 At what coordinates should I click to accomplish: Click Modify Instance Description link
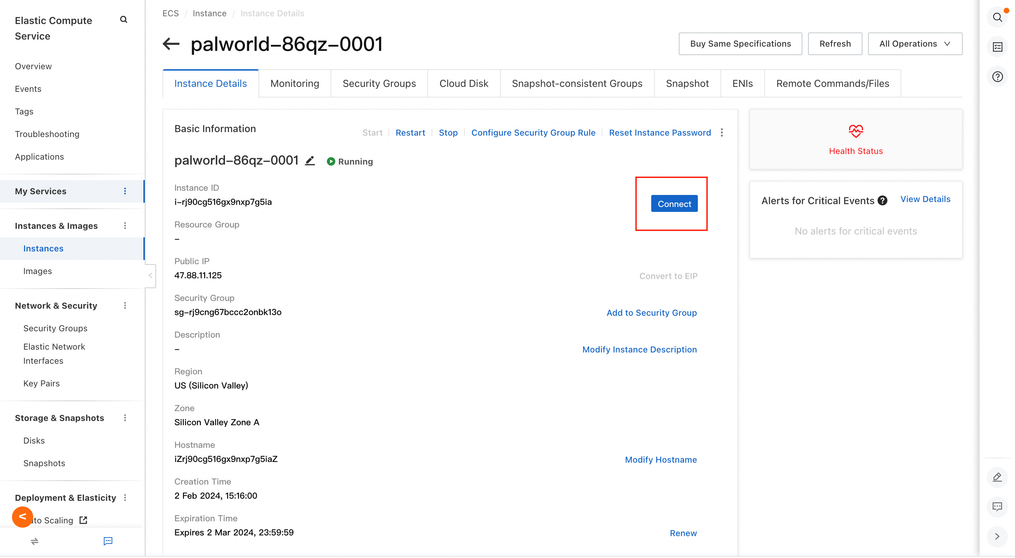tap(640, 350)
